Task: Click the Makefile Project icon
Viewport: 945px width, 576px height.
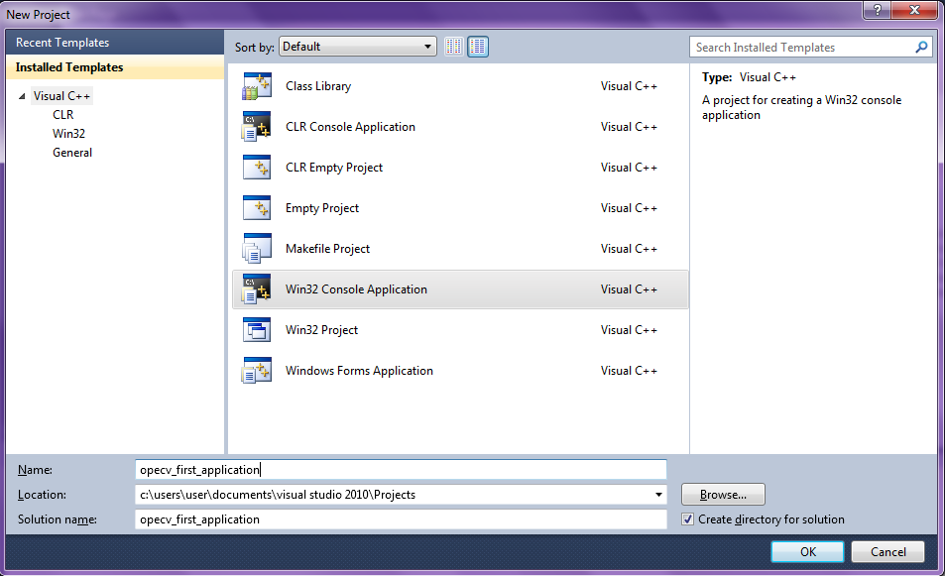Action: pyautogui.click(x=257, y=248)
